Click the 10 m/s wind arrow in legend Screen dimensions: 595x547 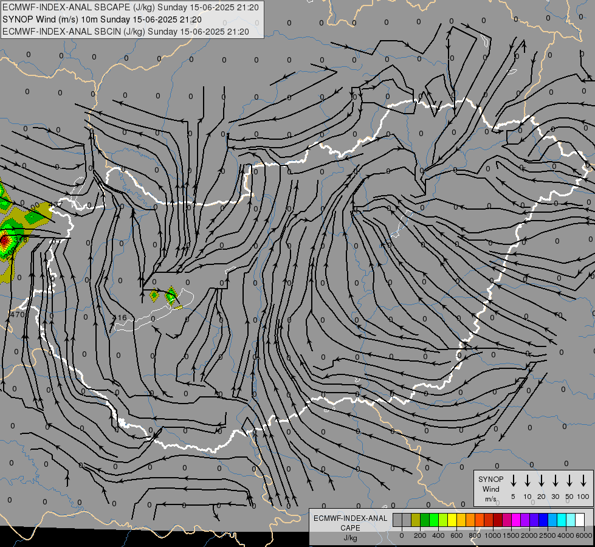click(528, 480)
